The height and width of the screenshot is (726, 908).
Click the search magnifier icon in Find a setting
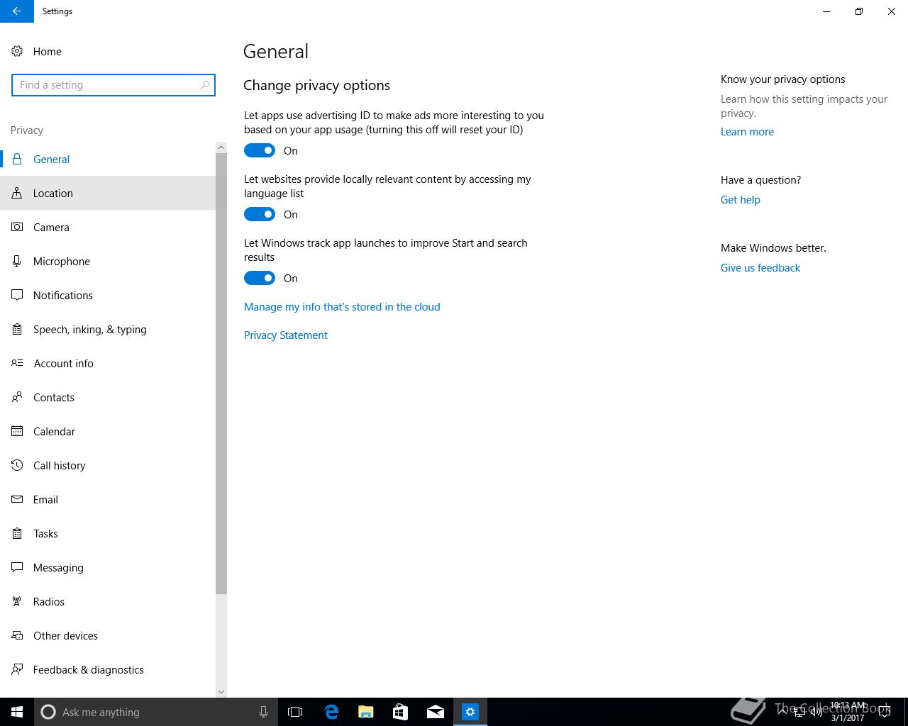[x=204, y=85]
